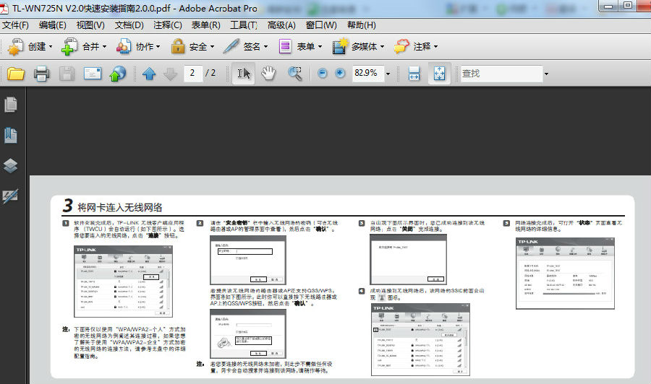Click the Open file folder icon
This screenshot has height=384, width=651.
pyautogui.click(x=16, y=74)
